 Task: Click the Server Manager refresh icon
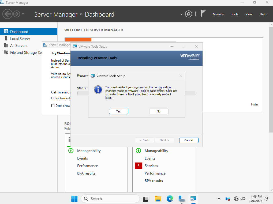coord(189,14)
